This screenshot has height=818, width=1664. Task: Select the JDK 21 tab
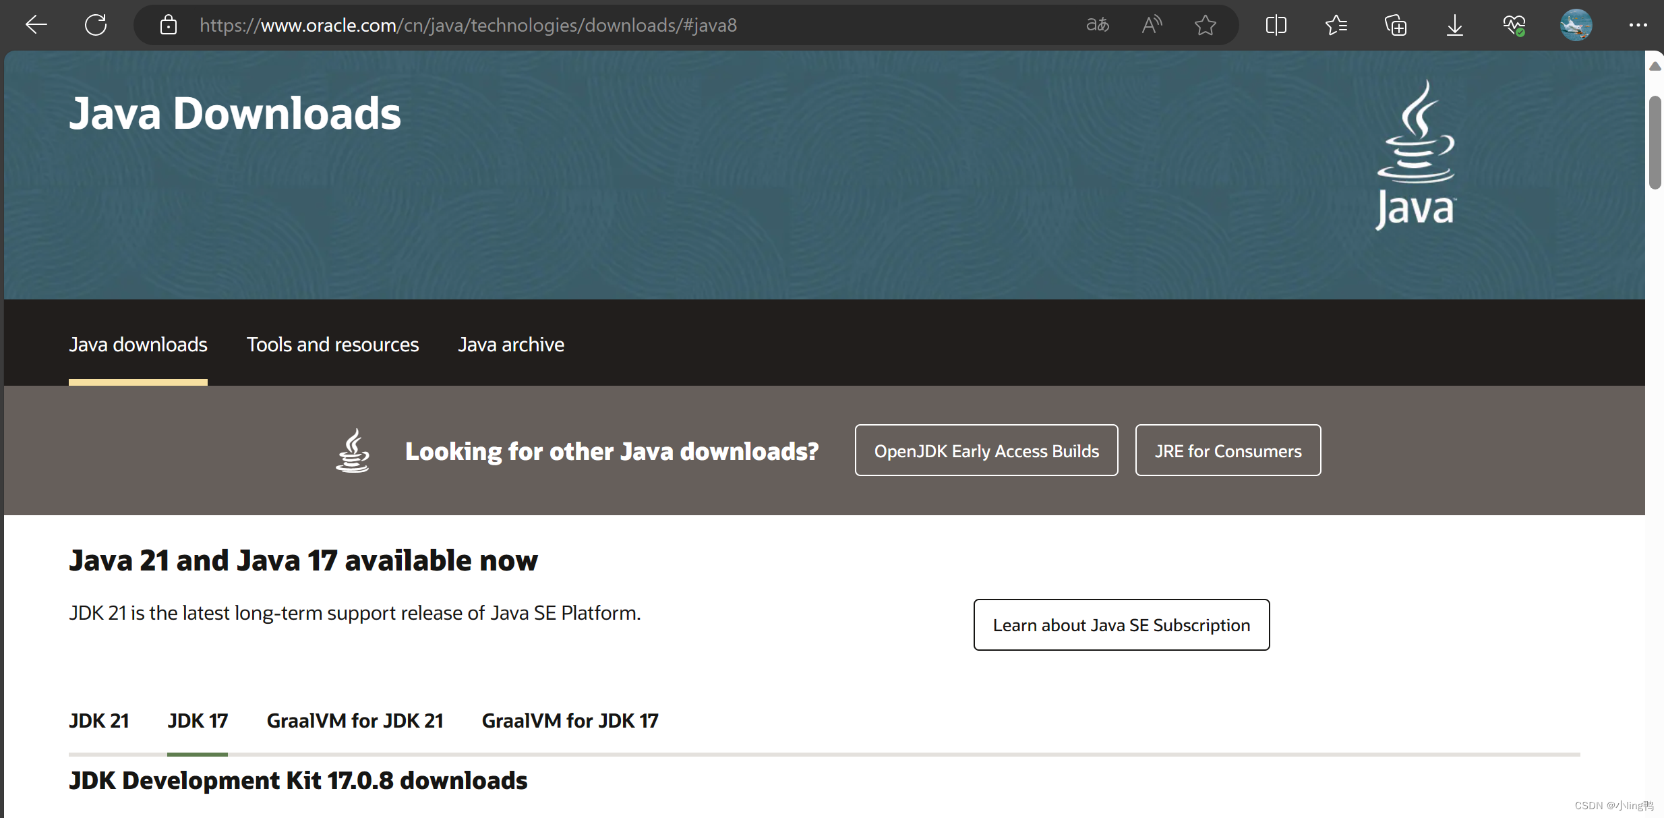click(99, 721)
